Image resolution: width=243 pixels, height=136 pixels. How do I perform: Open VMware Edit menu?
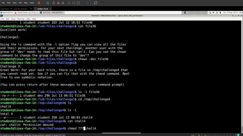coord(8,3)
